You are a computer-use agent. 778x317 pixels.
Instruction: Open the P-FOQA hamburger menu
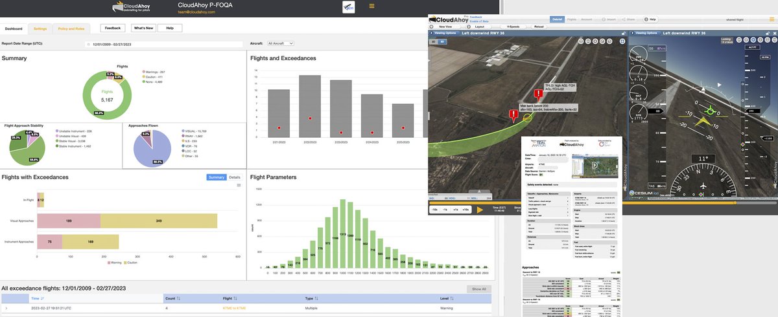[x=371, y=6]
